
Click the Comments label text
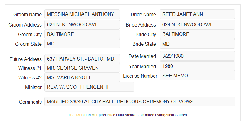click(30, 102)
